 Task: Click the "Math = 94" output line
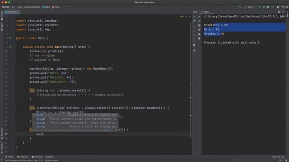tap(211, 29)
